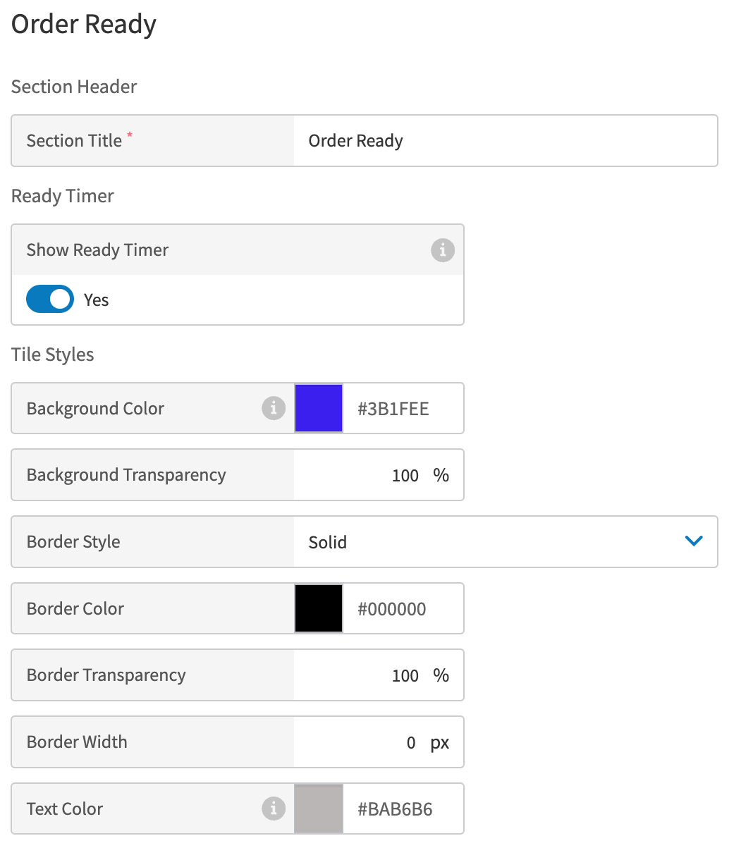Click the info icon beside Show Ready Timer

coord(443,250)
